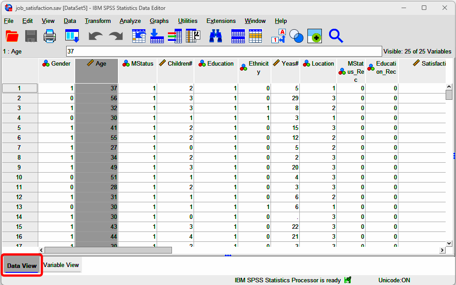Open Go To Case dialog
Screen dimensions: 456x285
pos(139,36)
